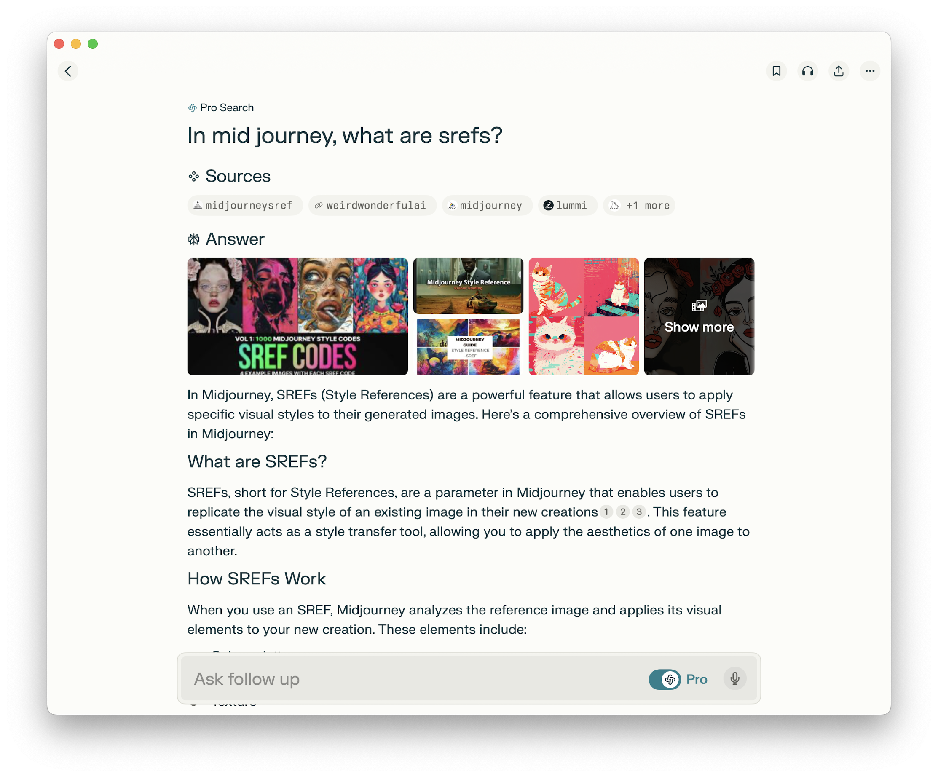Open the midjourney source chip

tap(487, 205)
